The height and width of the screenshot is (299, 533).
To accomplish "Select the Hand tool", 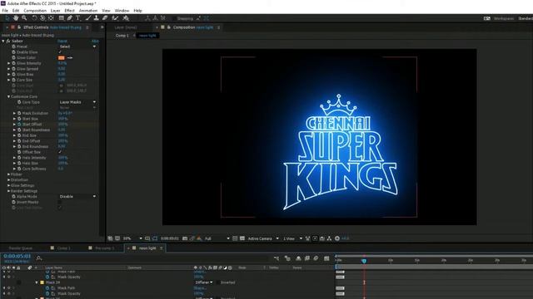I will [x=16, y=18].
